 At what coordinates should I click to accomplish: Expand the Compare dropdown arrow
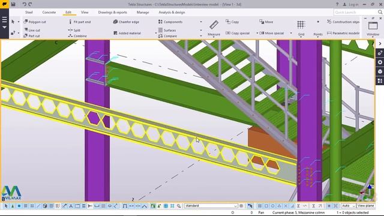[x=201, y=36]
